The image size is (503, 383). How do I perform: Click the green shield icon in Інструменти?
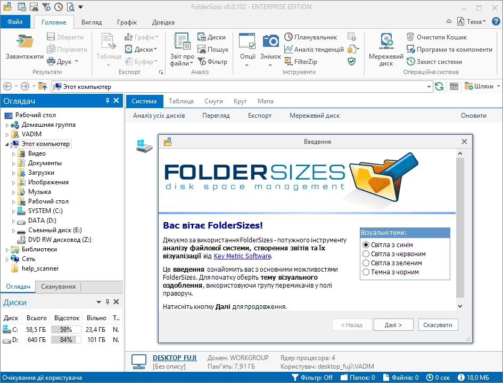(x=352, y=61)
